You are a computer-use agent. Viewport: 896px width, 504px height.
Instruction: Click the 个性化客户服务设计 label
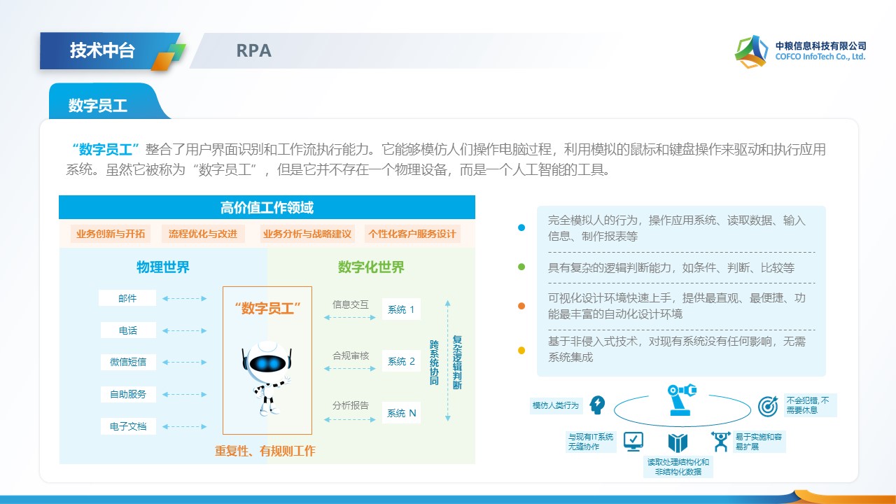pos(412,234)
